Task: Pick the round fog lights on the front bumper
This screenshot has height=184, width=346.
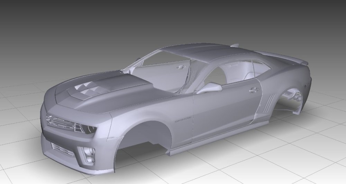Action: (90, 155)
